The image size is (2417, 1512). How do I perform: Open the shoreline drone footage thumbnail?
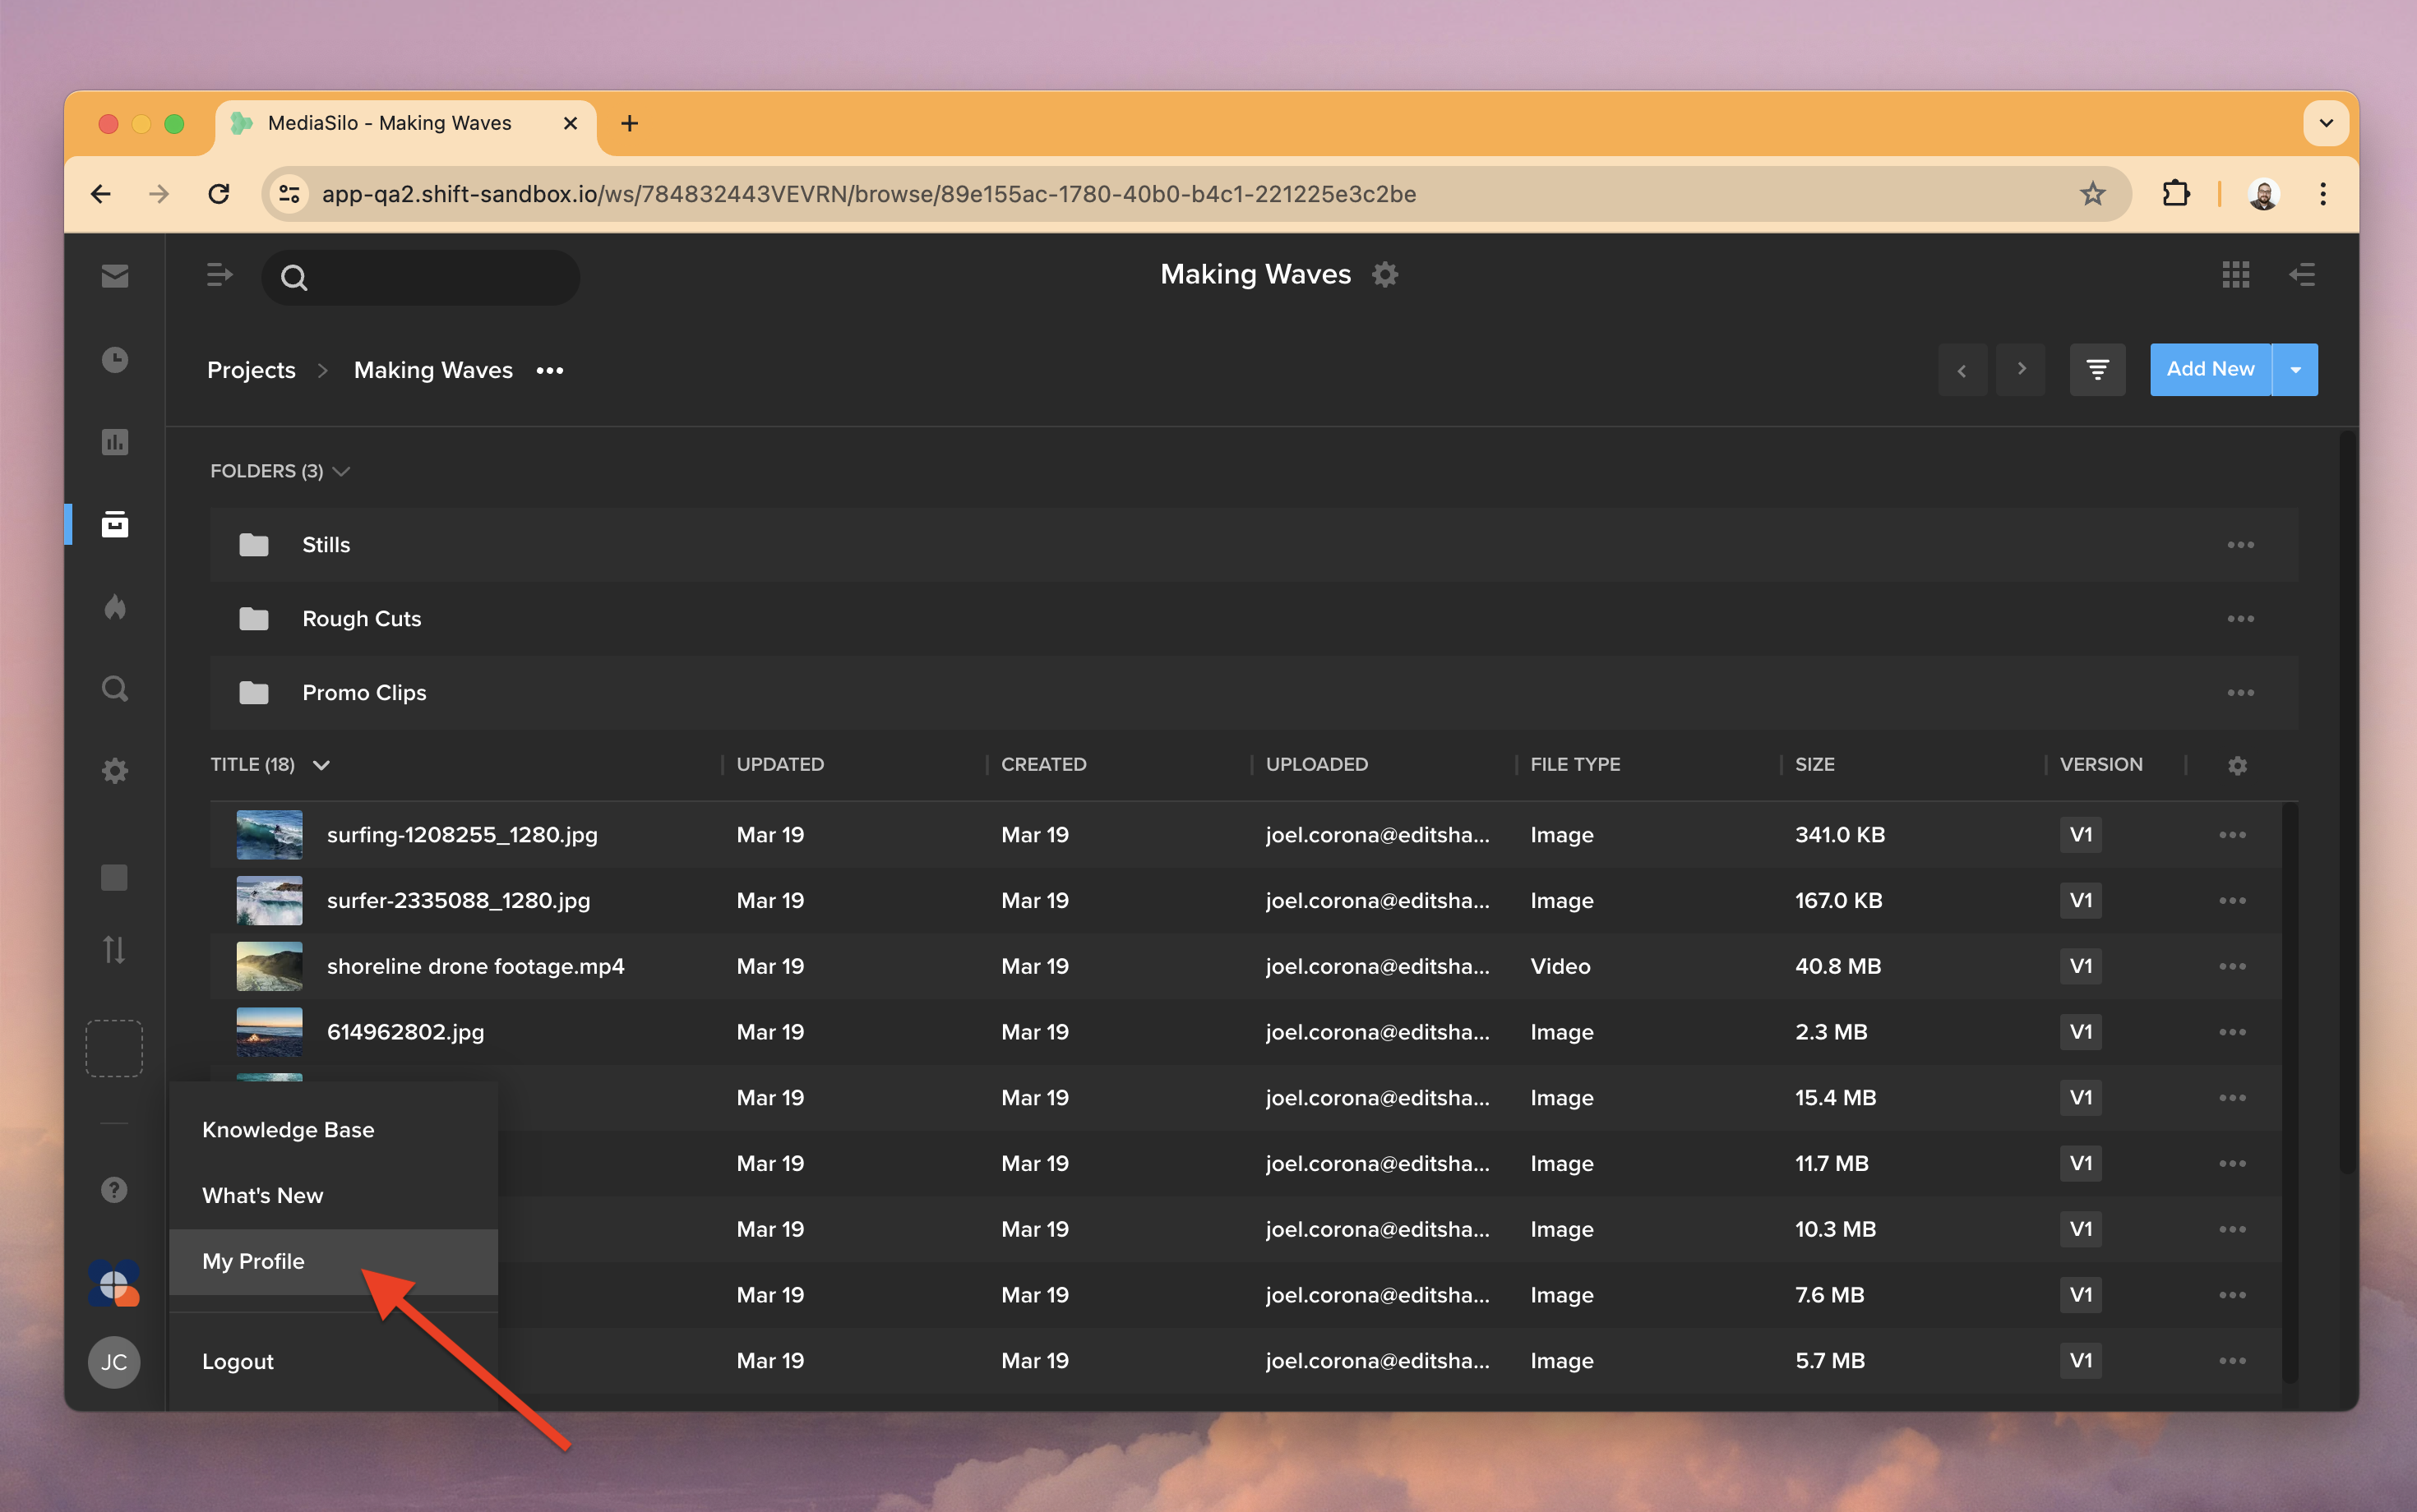point(269,966)
